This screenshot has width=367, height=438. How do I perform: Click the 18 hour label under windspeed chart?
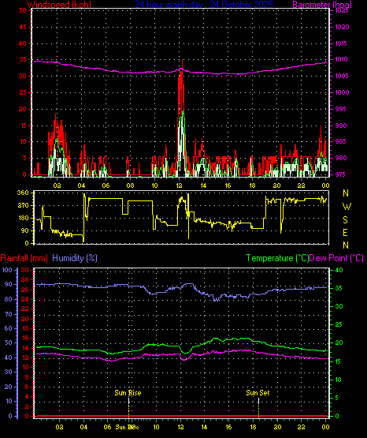252,185
